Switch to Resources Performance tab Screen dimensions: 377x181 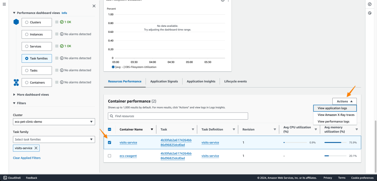point(125,81)
